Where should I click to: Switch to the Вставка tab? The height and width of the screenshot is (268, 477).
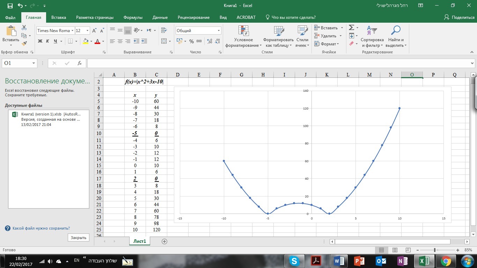tap(58, 17)
